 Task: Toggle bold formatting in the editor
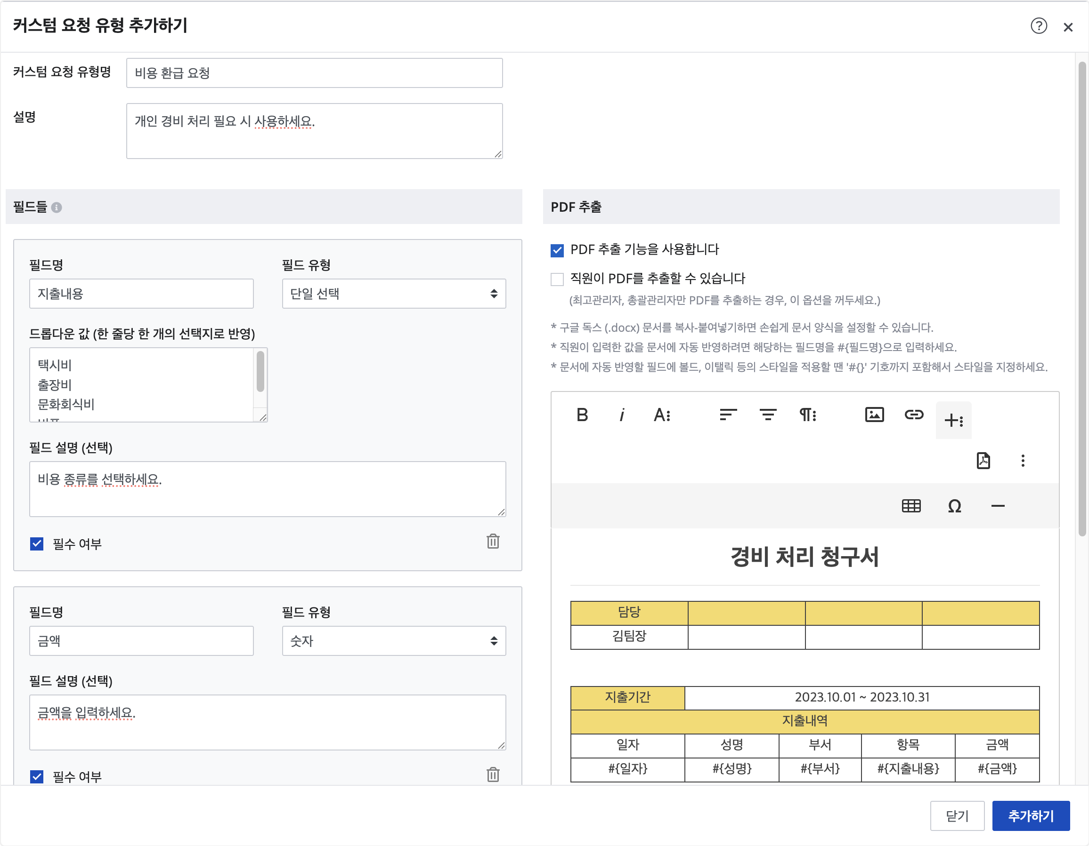582,415
